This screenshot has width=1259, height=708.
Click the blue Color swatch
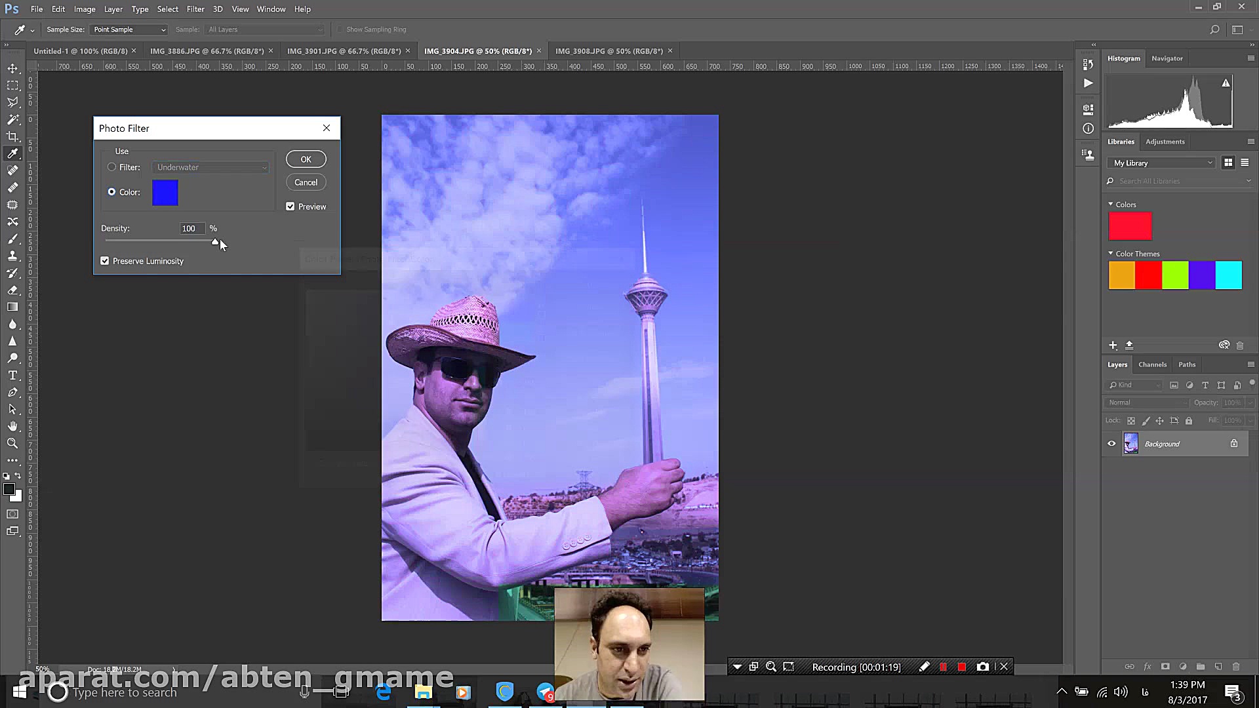tap(165, 193)
